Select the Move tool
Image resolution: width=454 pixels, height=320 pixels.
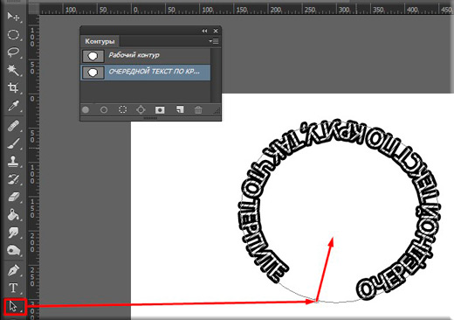[x=13, y=17]
